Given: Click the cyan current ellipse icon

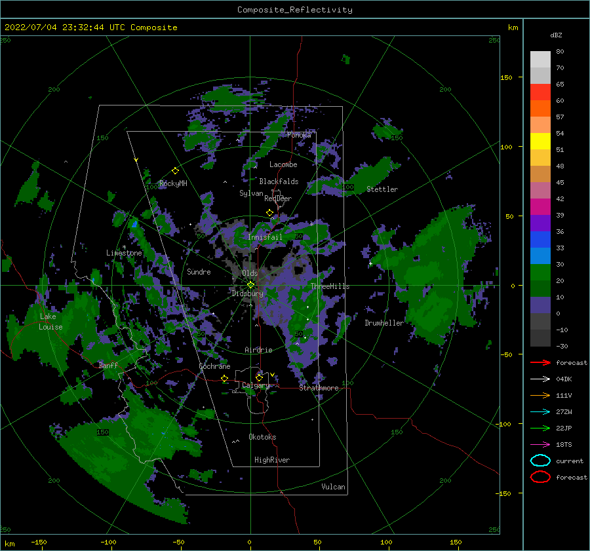Looking at the screenshot, I should click(x=540, y=461).
